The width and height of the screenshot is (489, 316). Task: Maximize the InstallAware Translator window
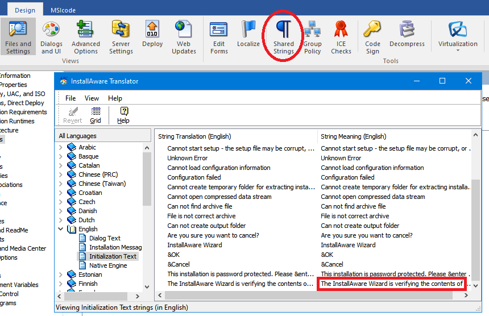[x=442, y=81]
